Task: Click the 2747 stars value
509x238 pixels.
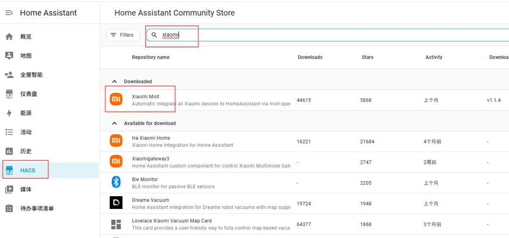Action: [x=366, y=163]
